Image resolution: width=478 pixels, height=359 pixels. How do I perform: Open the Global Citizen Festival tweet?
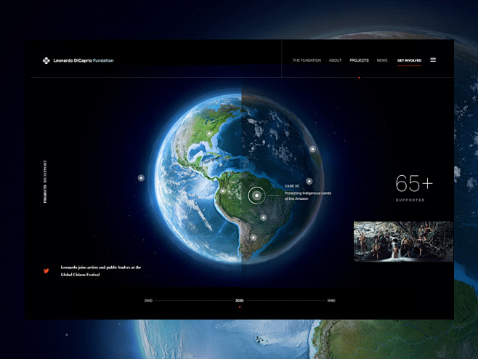tap(100, 271)
